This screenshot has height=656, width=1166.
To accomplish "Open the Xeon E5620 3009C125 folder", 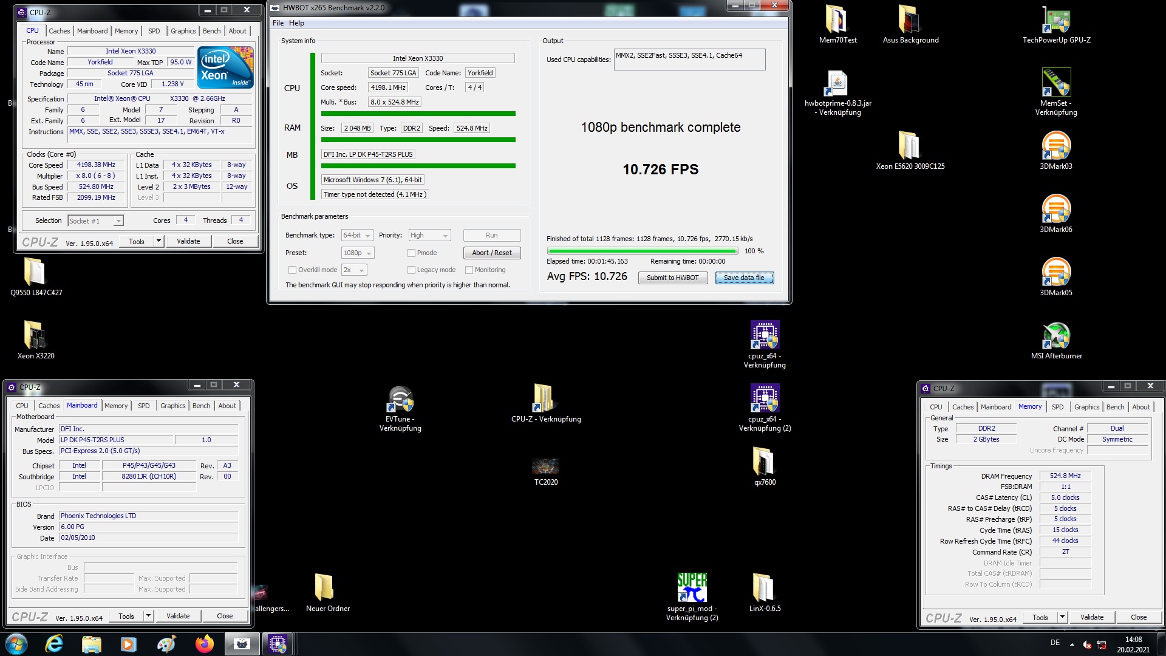I will pyautogui.click(x=910, y=151).
